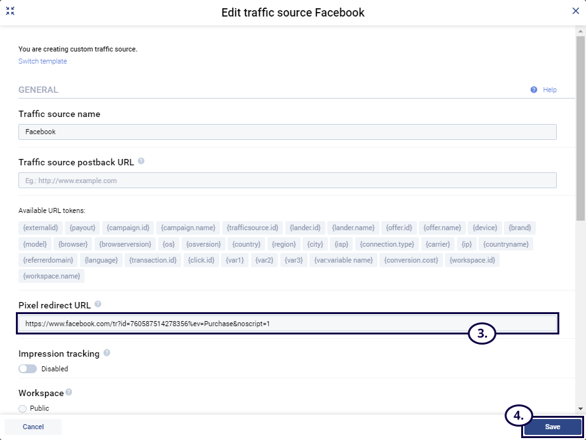Open the Help icon in General section
The width and height of the screenshot is (586, 440).
(534, 90)
